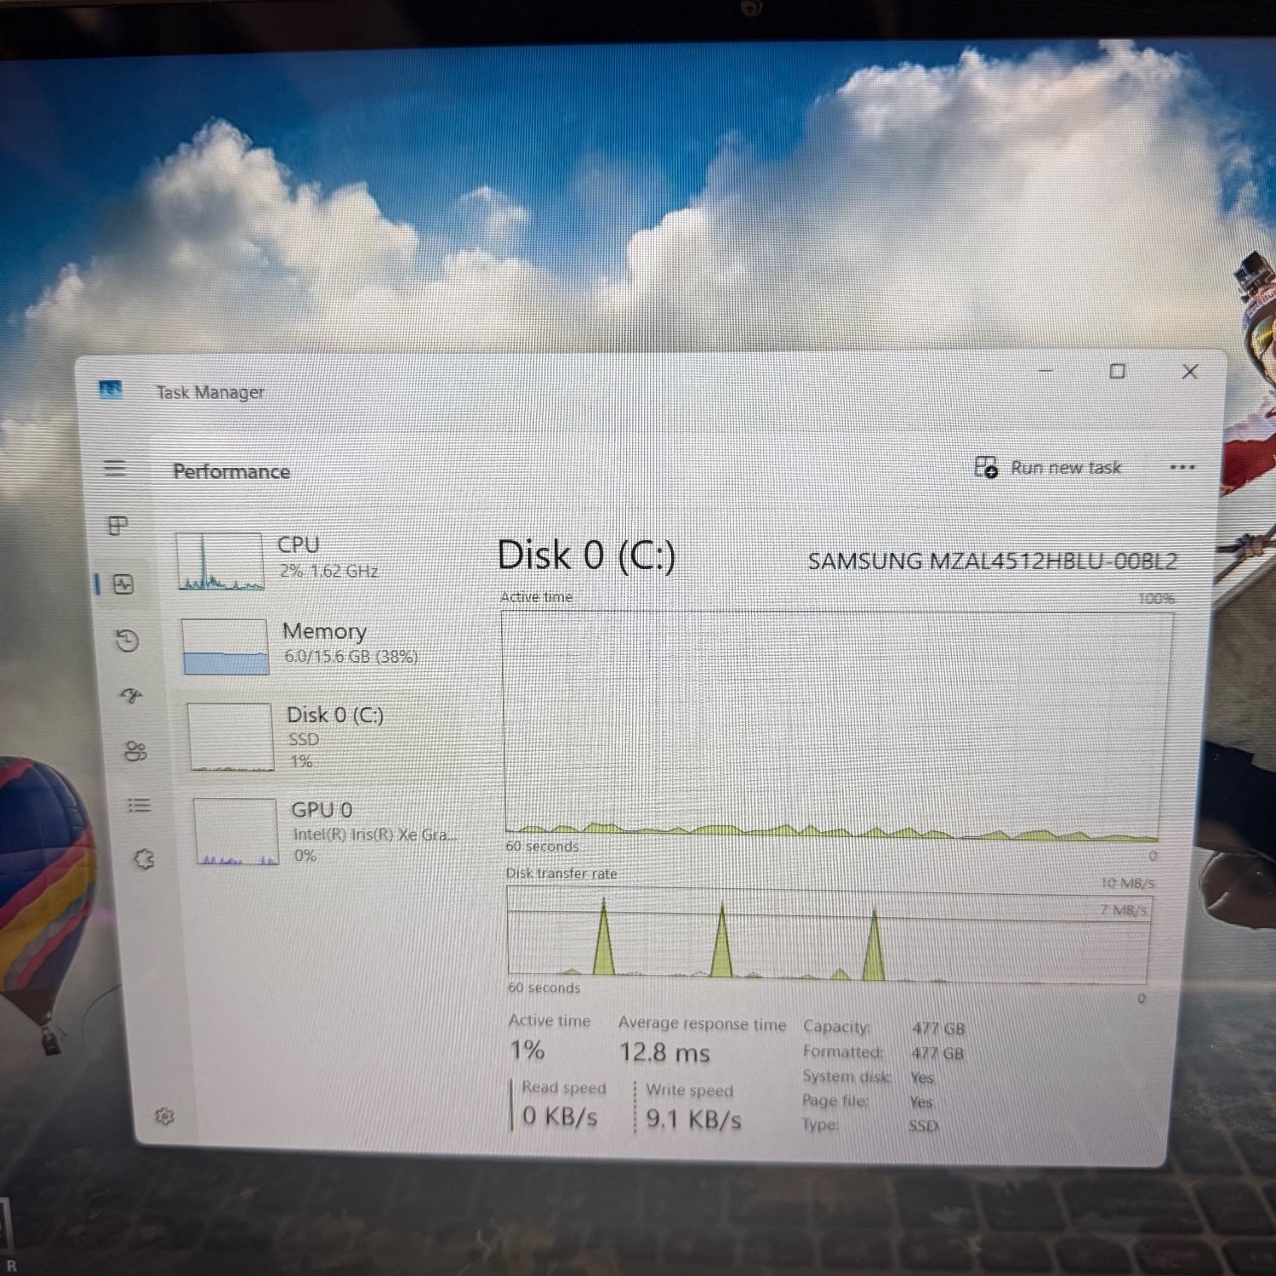1276x1276 pixels.
Task: Open the Startup apps page
Action: click(131, 696)
